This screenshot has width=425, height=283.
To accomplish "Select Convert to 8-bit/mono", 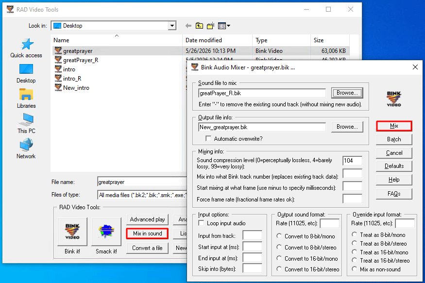I will click(279, 236).
